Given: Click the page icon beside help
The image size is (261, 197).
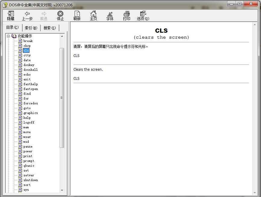Looking at the screenshot, I should 20,118.
